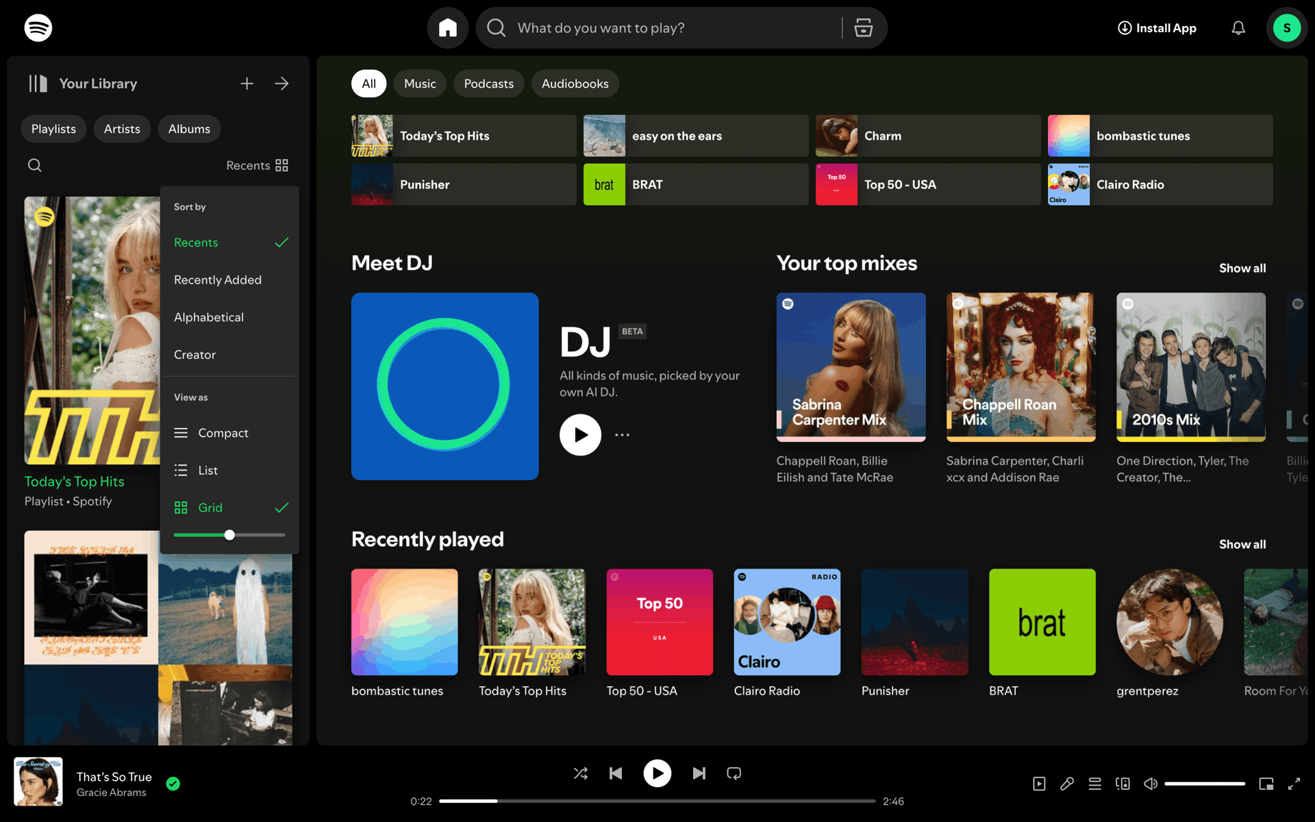This screenshot has height=822, width=1315.
Task: Open Today's Top Hits shortcut tile
Action: point(464,136)
